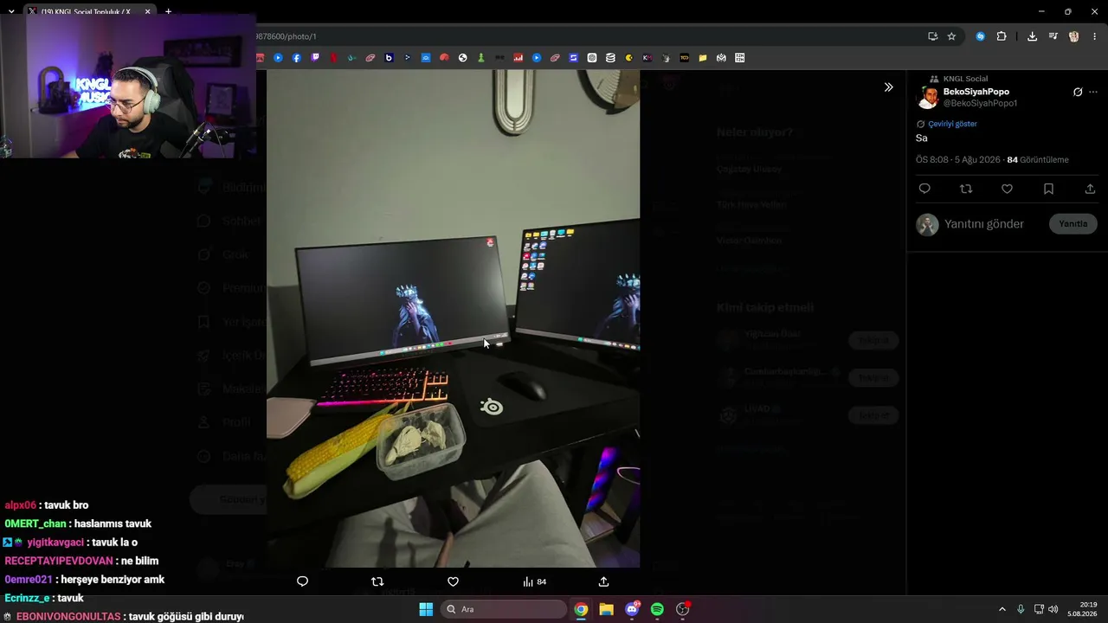Open the Shazam extension
The height and width of the screenshot is (623, 1108).
tap(980, 36)
